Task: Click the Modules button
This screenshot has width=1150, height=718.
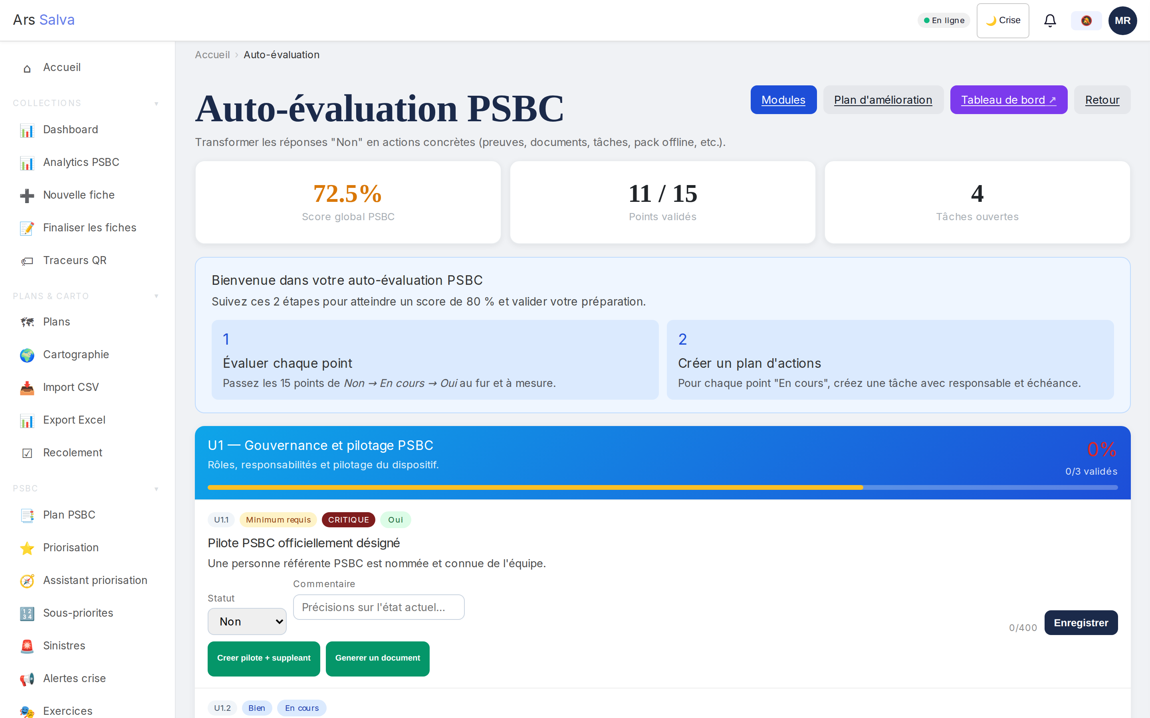Action: (x=783, y=100)
